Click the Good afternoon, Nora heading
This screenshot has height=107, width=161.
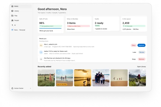(52, 9)
